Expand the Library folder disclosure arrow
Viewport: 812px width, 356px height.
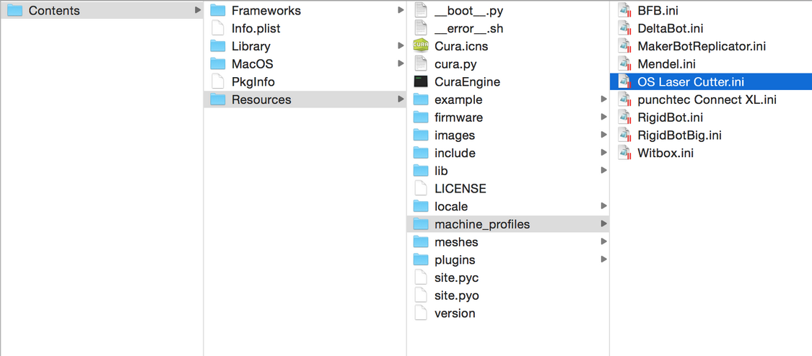(401, 46)
